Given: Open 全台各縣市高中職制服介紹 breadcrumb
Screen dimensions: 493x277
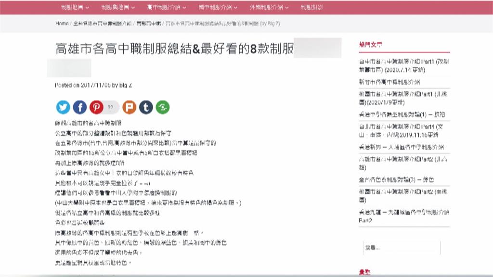Looking at the screenshot, I should click(102, 24).
